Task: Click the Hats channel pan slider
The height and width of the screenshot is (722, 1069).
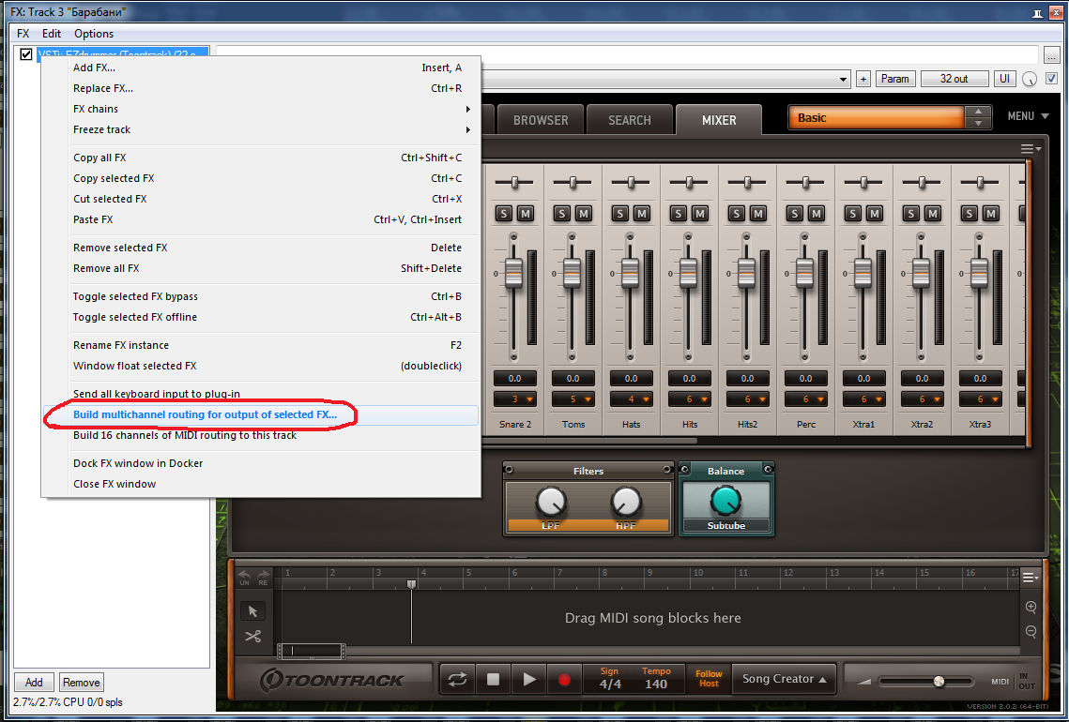Action: (x=631, y=182)
